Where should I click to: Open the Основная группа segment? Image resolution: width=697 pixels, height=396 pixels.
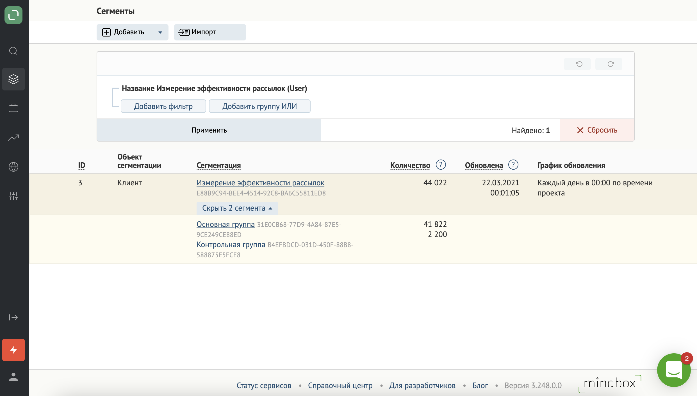coord(225,224)
